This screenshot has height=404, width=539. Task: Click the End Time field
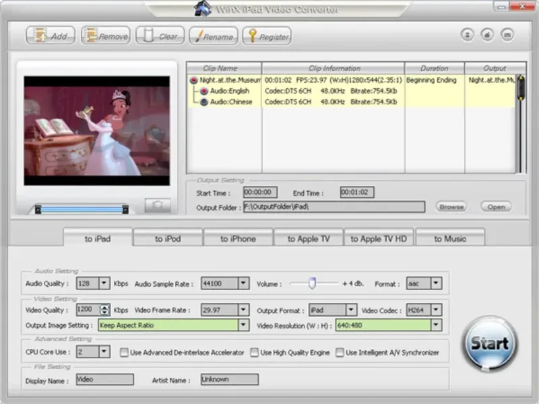click(x=357, y=193)
